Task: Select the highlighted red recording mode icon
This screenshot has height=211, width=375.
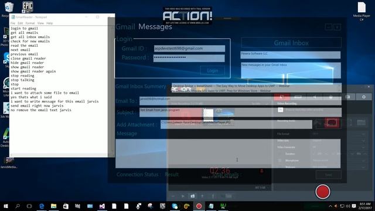Action: click(x=332, y=122)
